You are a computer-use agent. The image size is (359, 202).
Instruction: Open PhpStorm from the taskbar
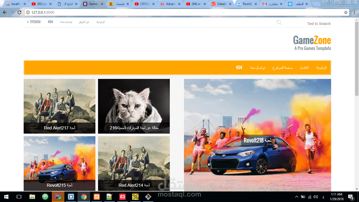pyautogui.click(x=58, y=196)
